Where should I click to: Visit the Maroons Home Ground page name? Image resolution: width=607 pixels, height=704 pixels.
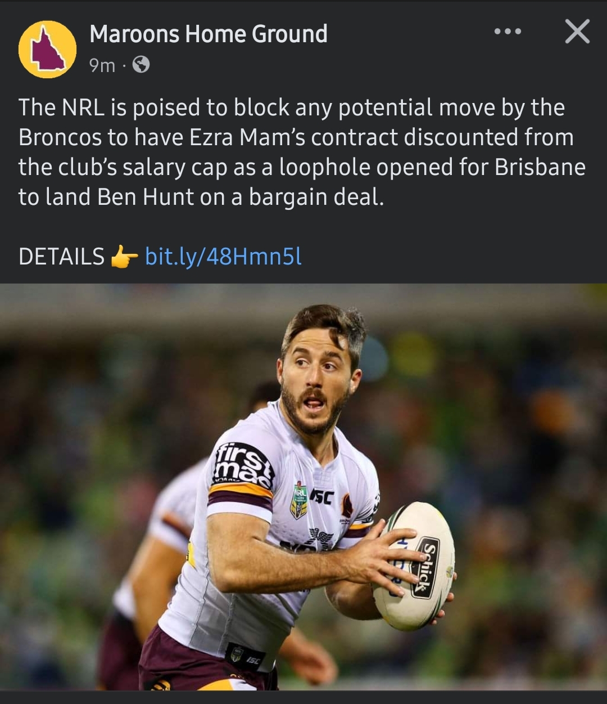pos(209,34)
